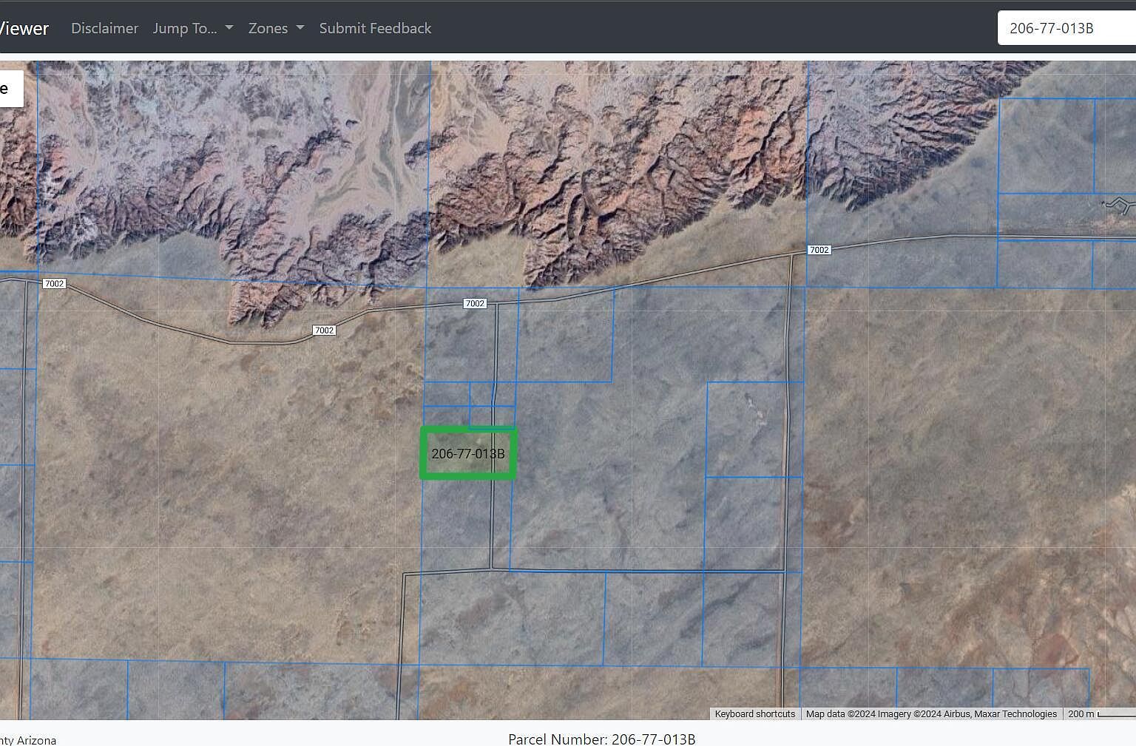The height and width of the screenshot is (746, 1136).
Task: Click the Viewer home link
Action: (x=24, y=28)
